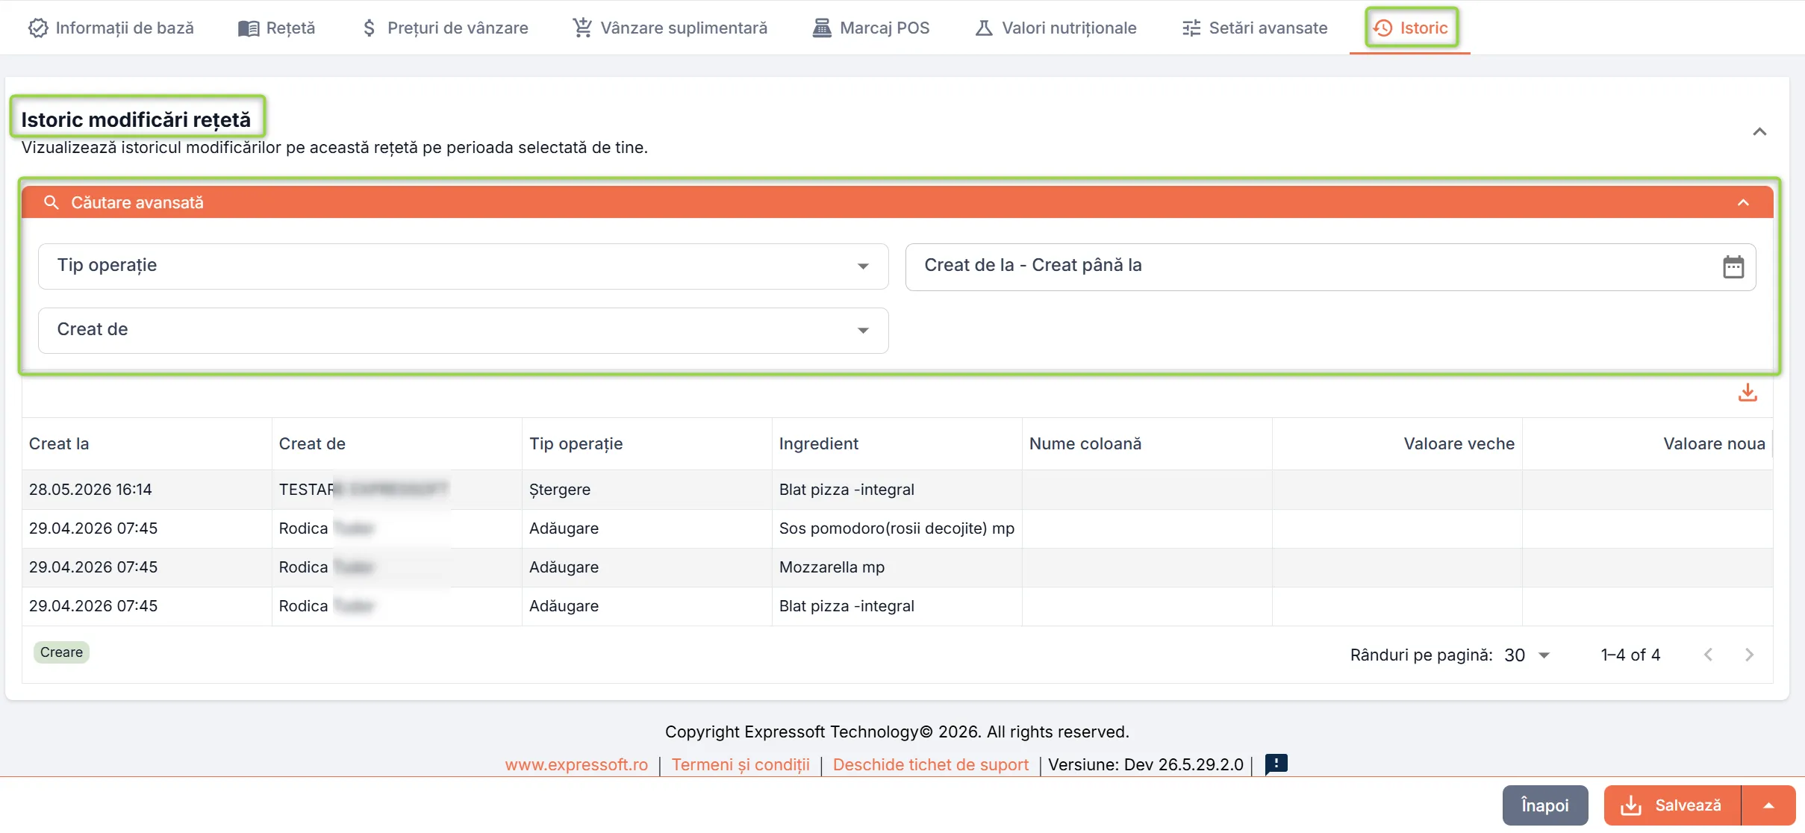
Task: Click the Salvează button
Action: [1672, 805]
